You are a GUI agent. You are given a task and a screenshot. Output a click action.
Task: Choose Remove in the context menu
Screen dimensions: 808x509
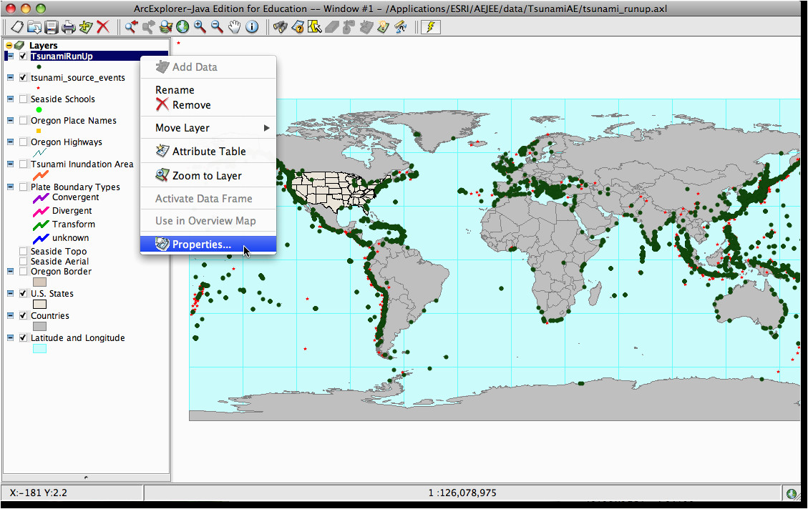(x=208, y=105)
